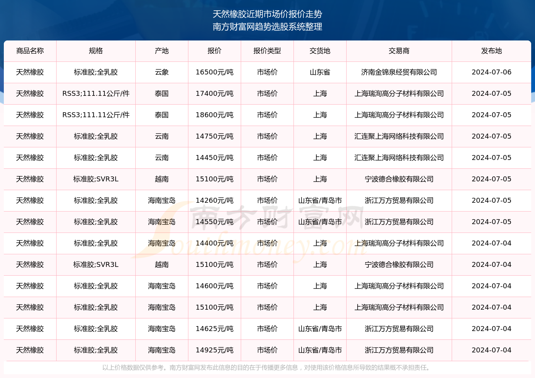The height and width of the screenshot is (378, 535).
Task: Click 天然橡胶 in the 14625元/吨 row
Action: coord(30,329)
